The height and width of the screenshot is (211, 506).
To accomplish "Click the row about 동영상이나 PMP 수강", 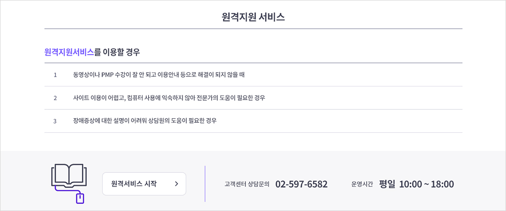I will click(159, 75).
